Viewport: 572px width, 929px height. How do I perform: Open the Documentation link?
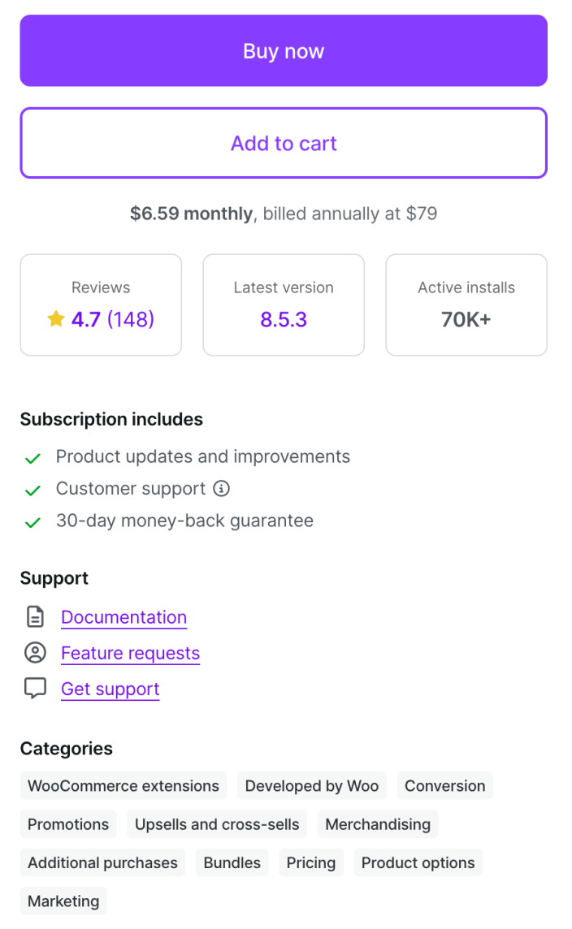tap(123, 617)
